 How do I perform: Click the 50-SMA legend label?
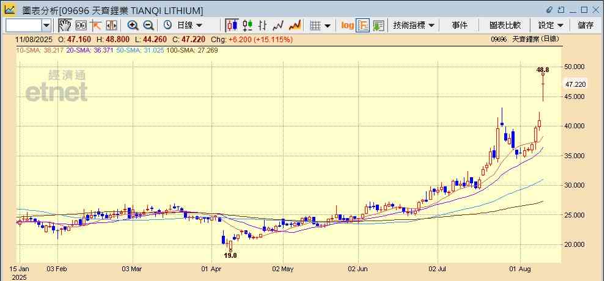pos(140,50)
